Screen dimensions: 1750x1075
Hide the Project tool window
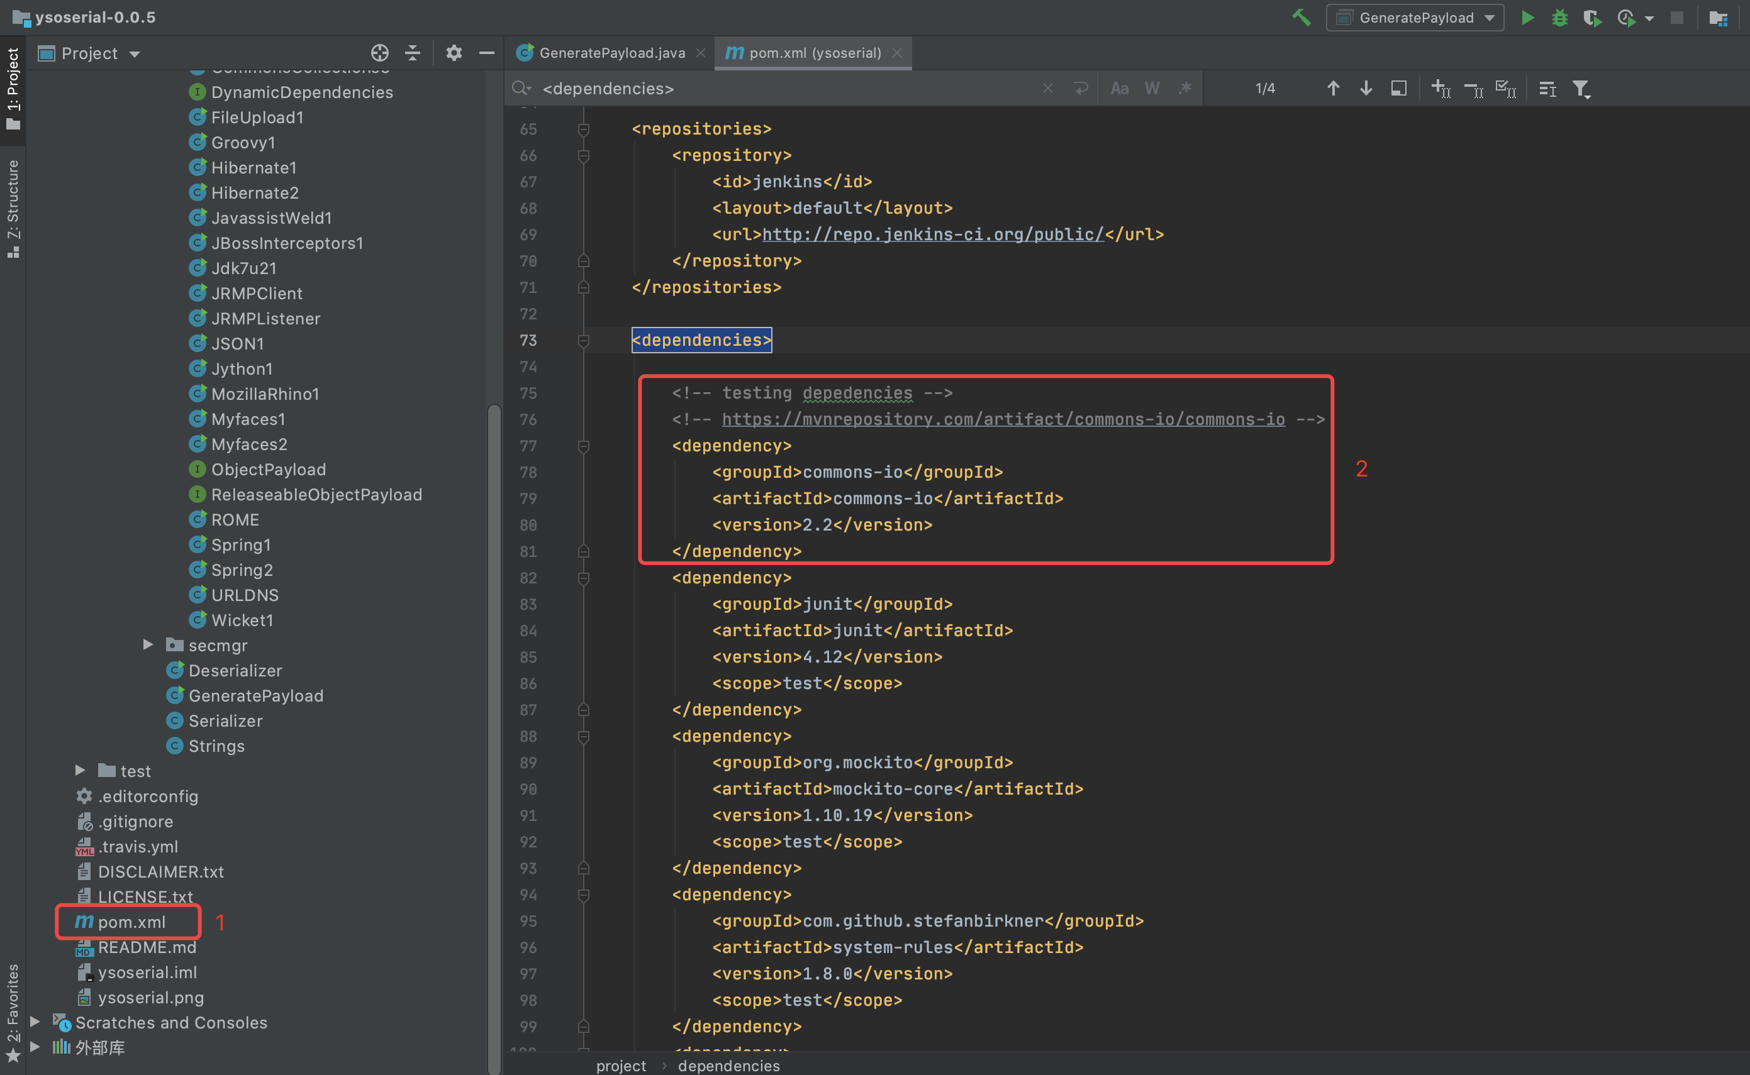487,53
